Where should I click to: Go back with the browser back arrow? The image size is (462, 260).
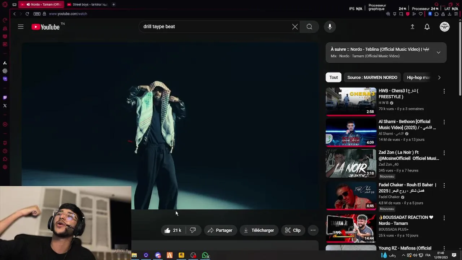click(14, 14)
